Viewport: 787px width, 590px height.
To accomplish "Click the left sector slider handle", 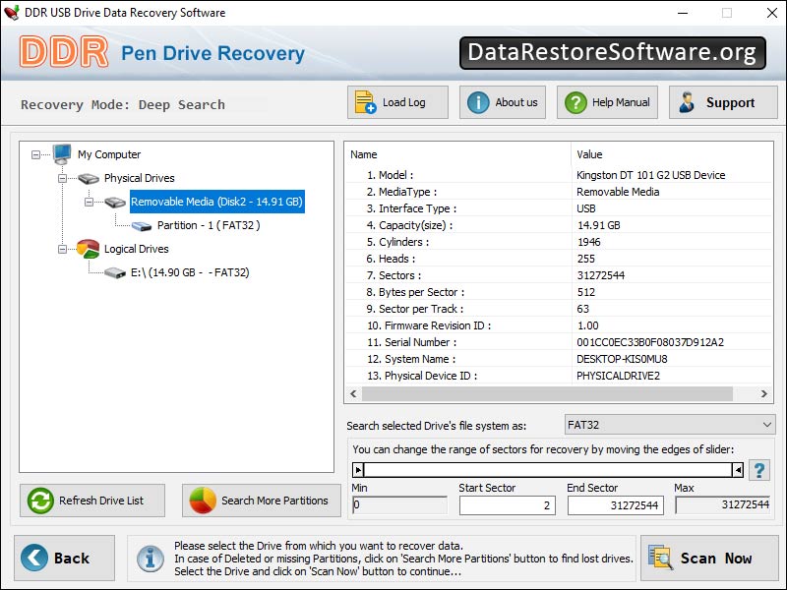I will click(x=358, y=470).
